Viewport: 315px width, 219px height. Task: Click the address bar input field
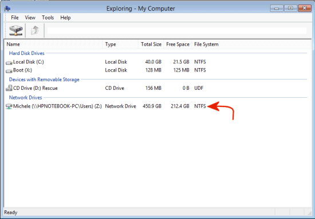point(177,30)
